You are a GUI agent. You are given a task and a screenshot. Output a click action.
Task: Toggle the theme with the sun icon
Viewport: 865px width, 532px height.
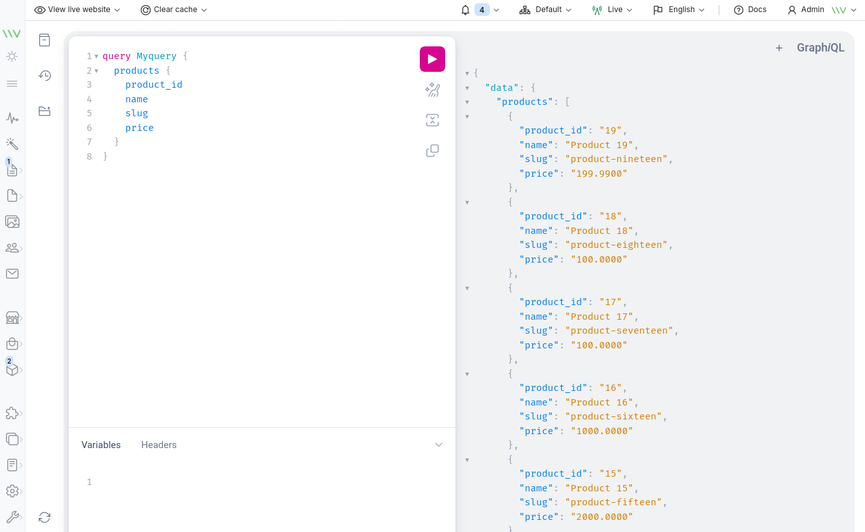(x=11, y=57)
